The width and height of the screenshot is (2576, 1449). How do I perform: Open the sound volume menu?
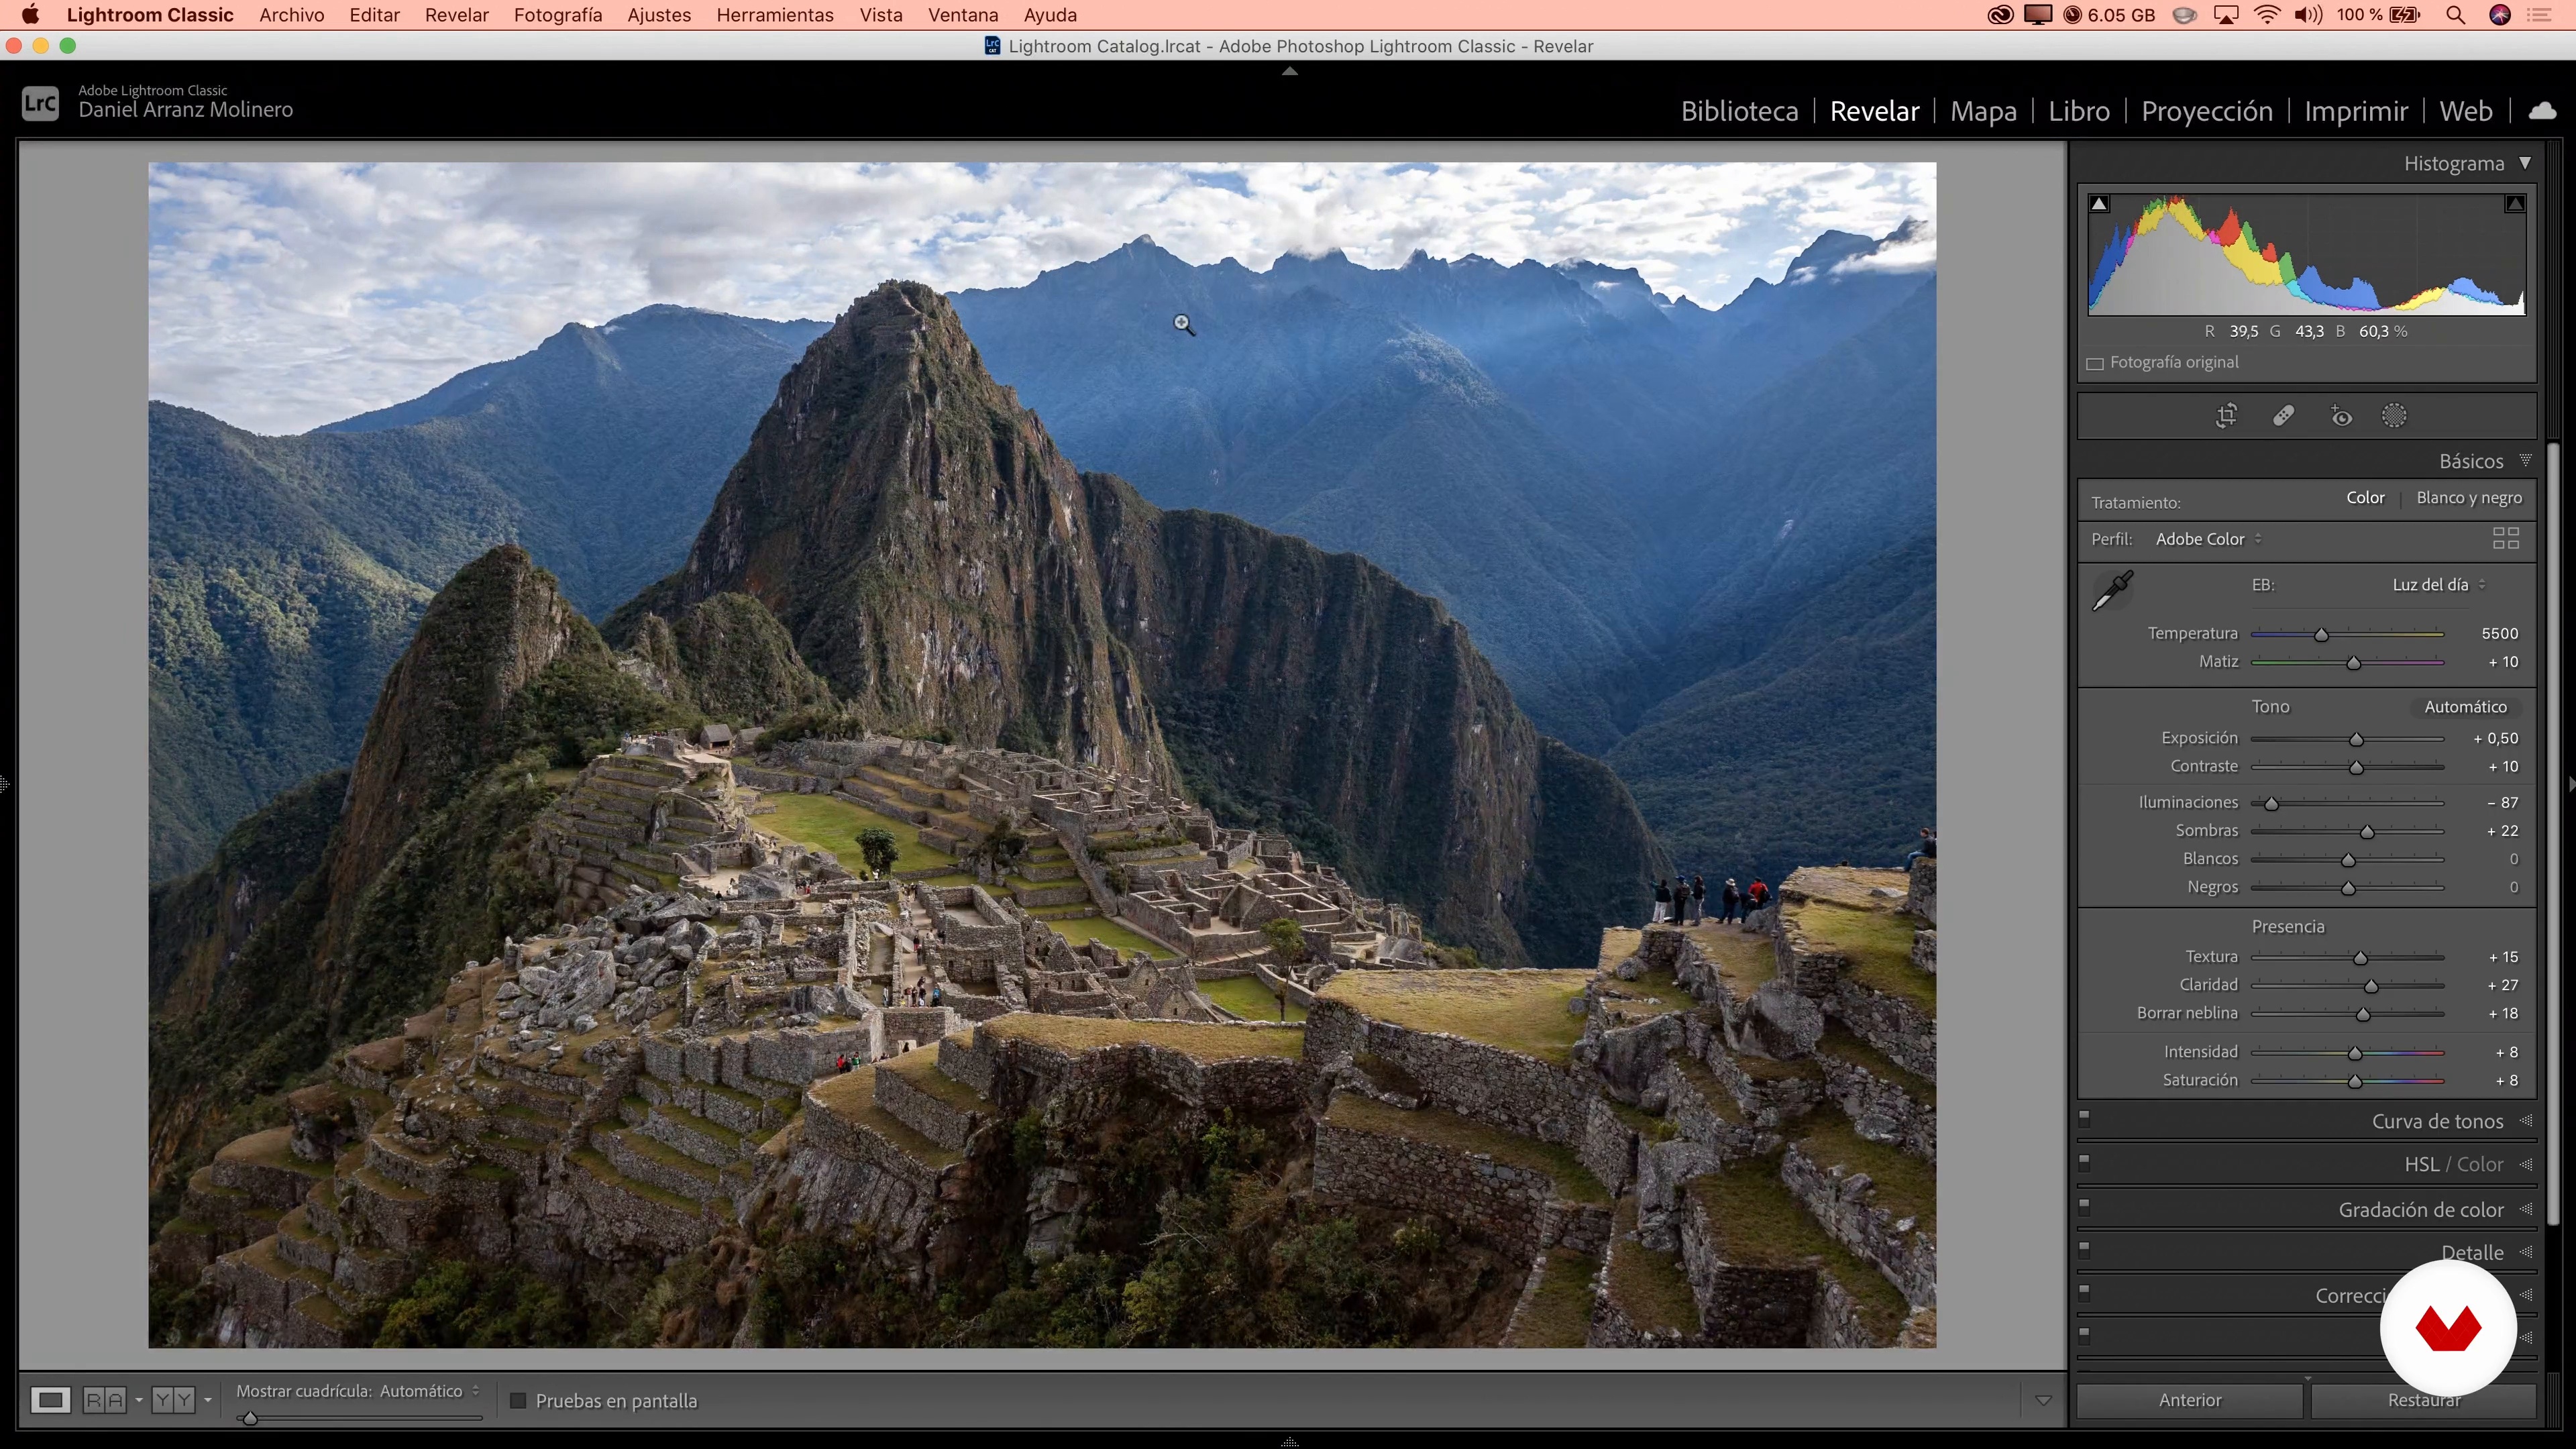coord(2308,15)
